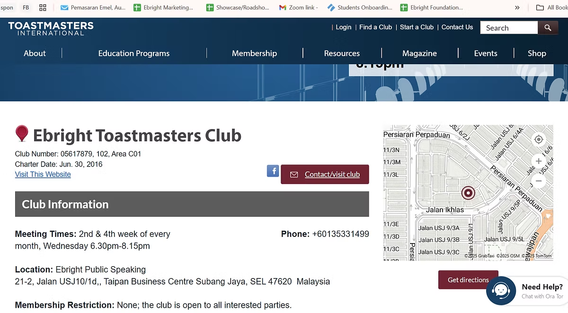The image size is (568, 313).
Task: Click the phone number +60135331499
Action: (340, 234)
